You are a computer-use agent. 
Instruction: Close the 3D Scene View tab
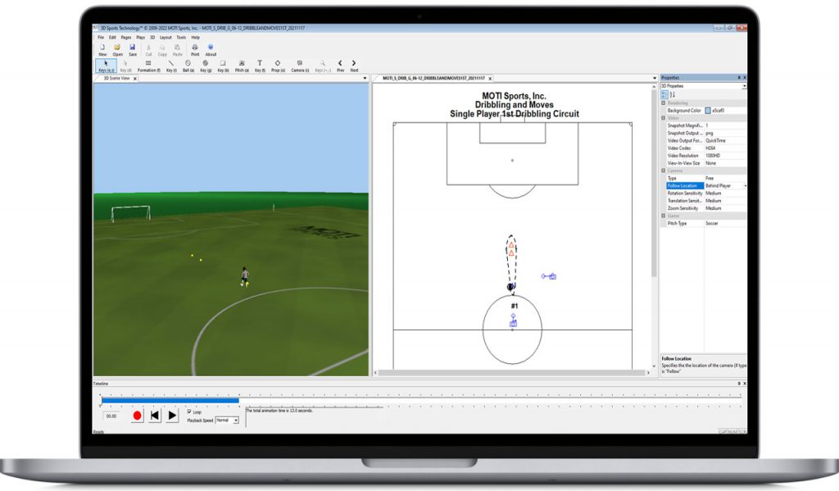[135, 79]
